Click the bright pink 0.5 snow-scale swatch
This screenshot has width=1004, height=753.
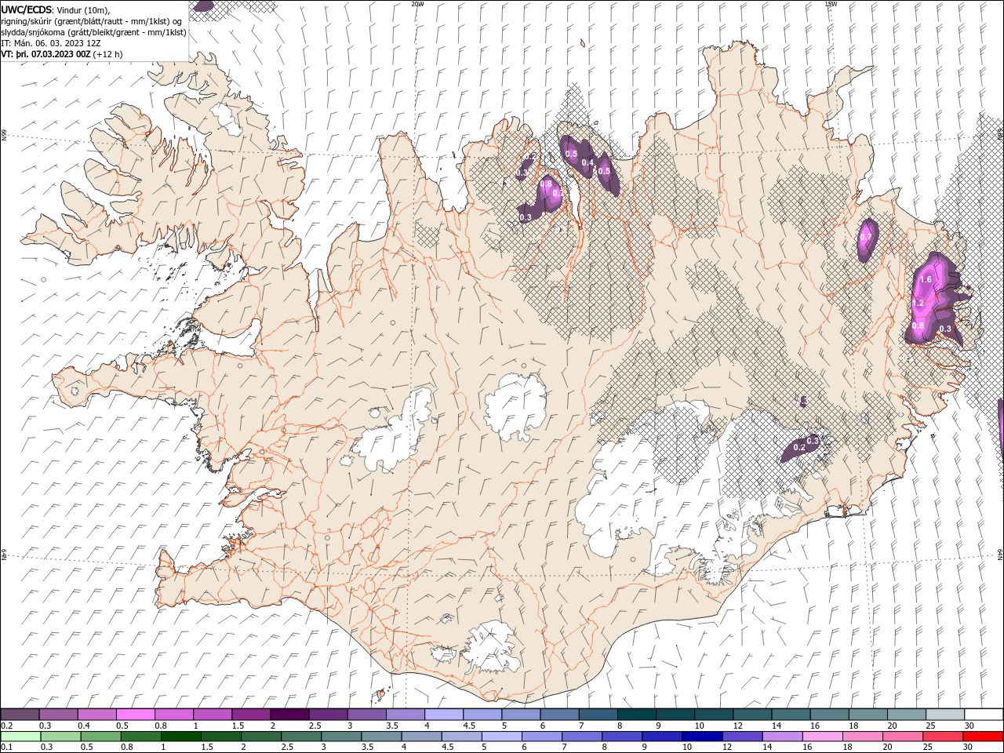[136, 715]
